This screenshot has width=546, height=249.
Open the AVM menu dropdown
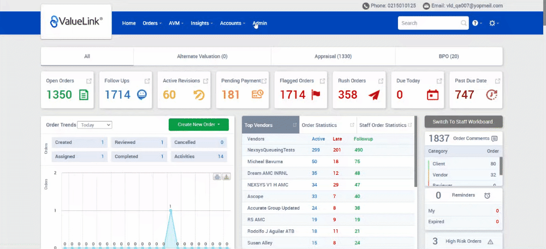point(176,23)
